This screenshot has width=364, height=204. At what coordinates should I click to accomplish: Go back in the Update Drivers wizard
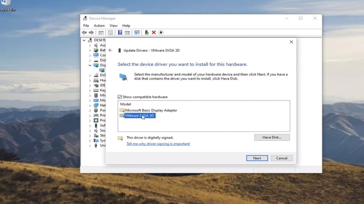coord(110,50)
